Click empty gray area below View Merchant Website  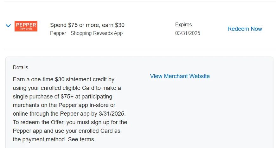click(x=202, y=109)
